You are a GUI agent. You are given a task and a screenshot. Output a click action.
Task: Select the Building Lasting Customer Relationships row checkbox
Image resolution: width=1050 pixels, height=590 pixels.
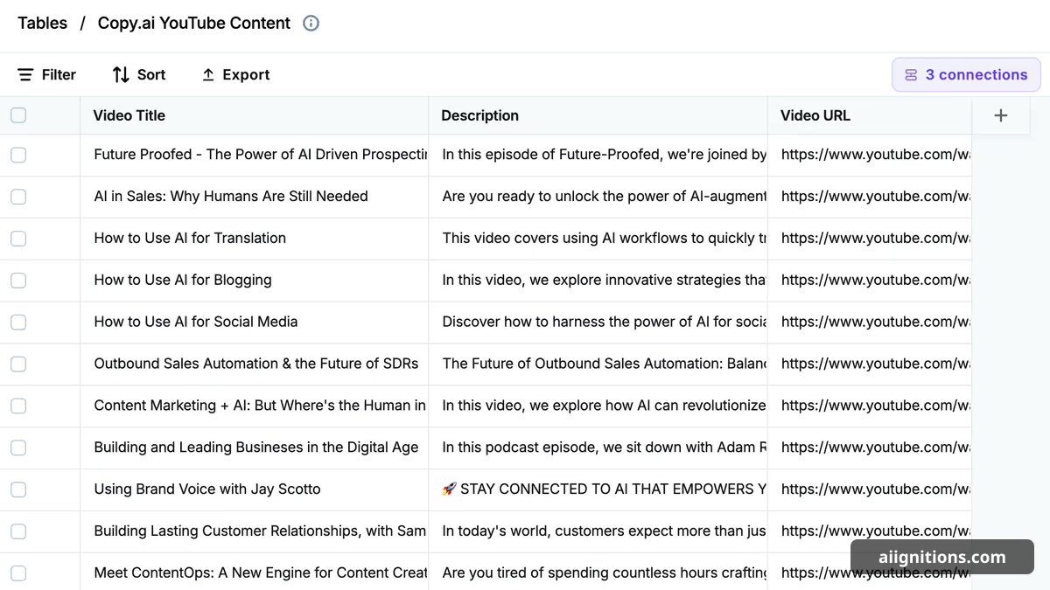(18, 531)
